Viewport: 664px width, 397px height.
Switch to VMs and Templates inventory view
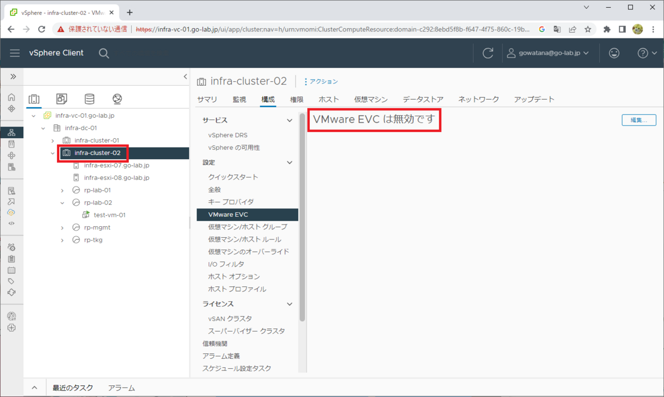tap(62, 99)
